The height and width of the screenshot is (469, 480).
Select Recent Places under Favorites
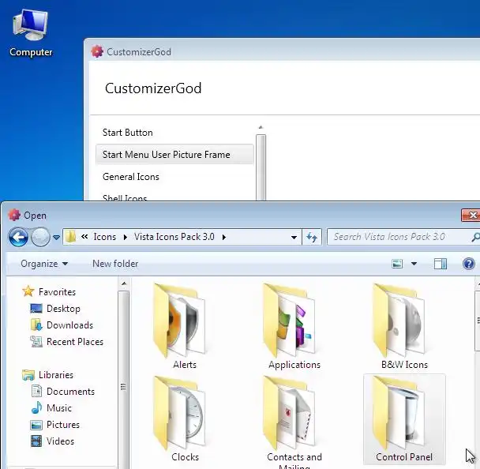point(75,341)
